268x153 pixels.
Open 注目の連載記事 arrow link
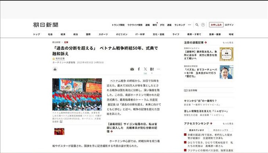[x=206, y=42]
